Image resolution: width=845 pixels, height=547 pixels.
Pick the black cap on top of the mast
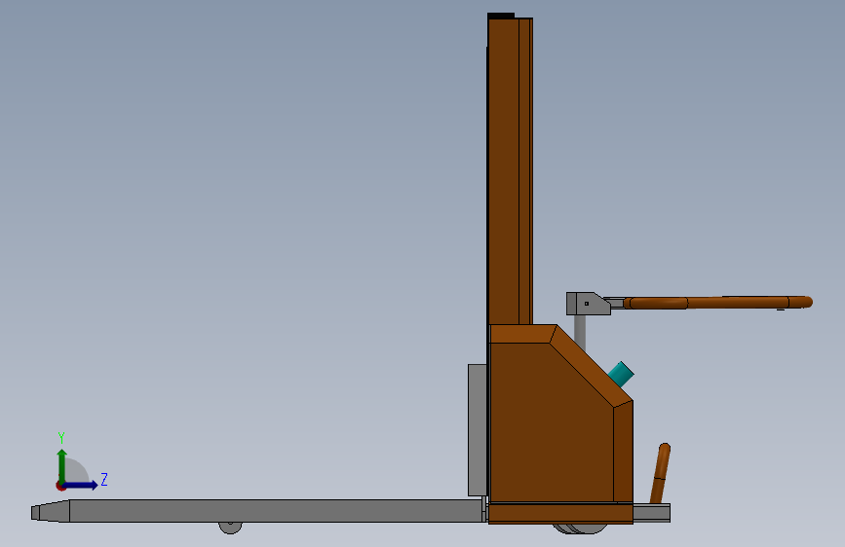pyautogui.click(x=501, y=16)
